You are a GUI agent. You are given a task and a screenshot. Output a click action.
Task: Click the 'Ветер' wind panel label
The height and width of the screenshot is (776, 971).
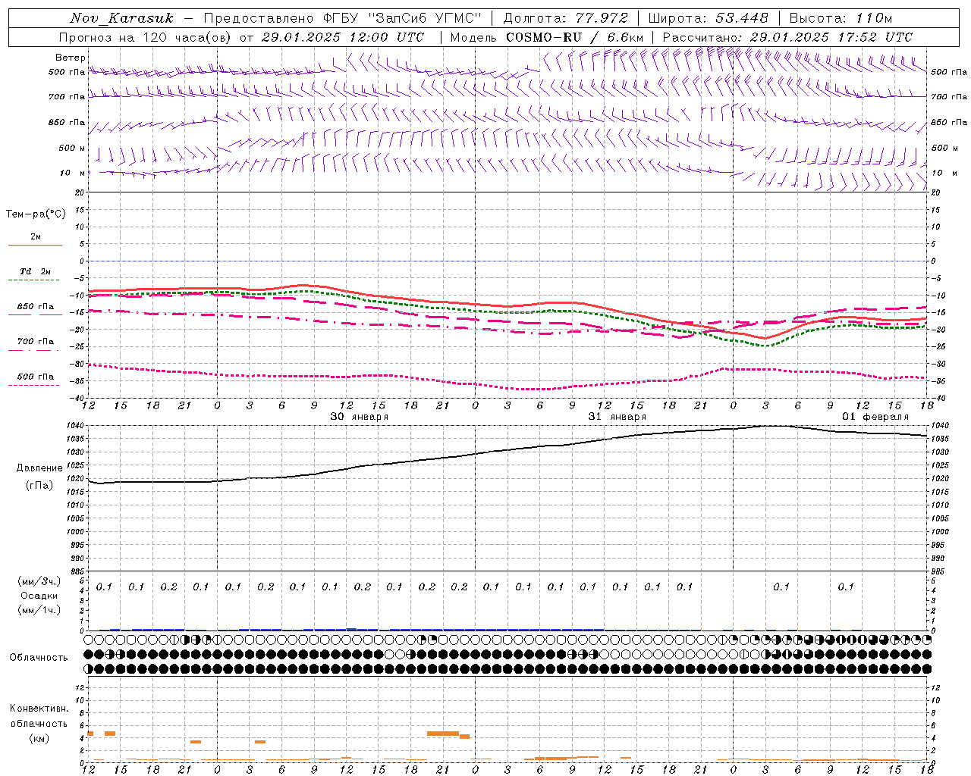71,58
